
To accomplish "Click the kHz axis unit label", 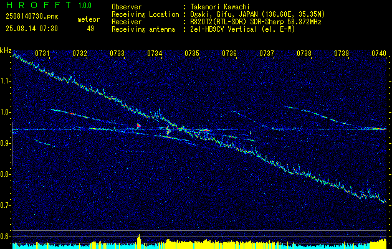I will (x=6, y=50).
